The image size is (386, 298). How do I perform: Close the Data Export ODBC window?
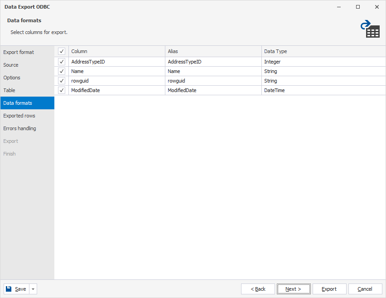click(x=376, y=7)
